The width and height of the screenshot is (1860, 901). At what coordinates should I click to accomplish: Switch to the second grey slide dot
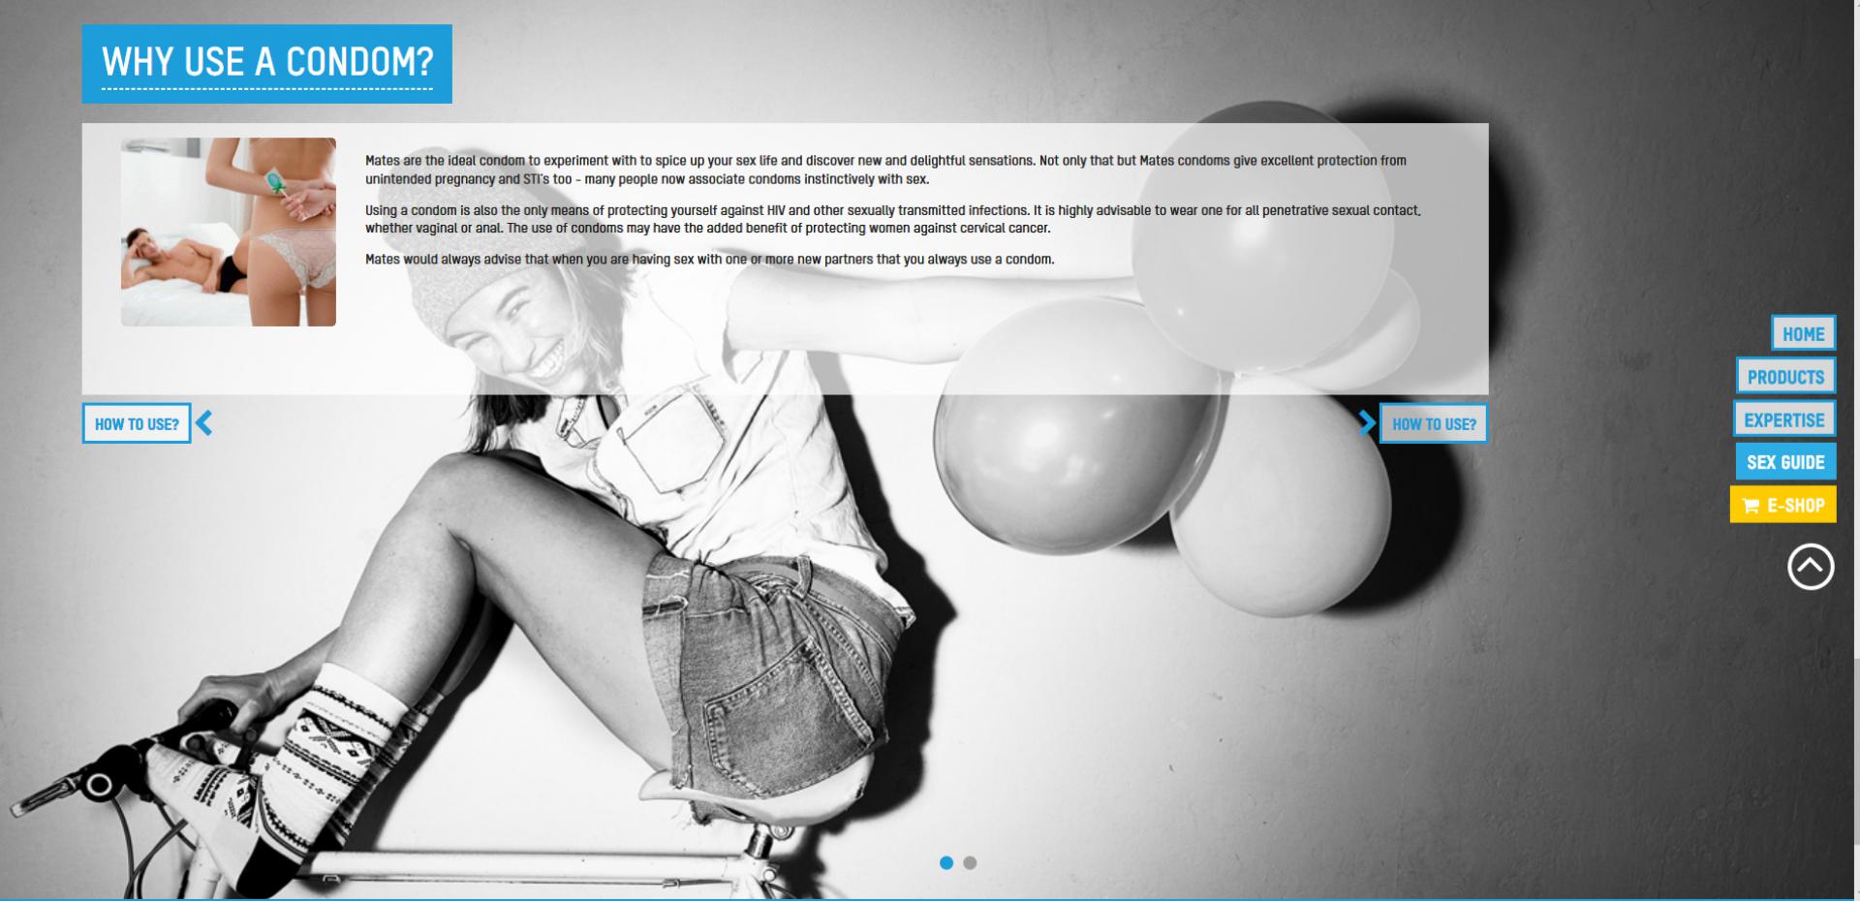(970, 862)
